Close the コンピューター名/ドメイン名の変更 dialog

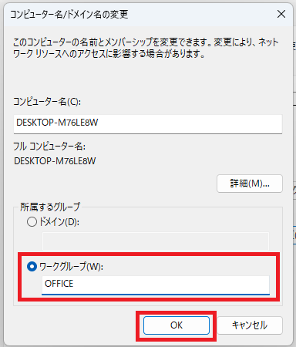(x=281, y=14)
